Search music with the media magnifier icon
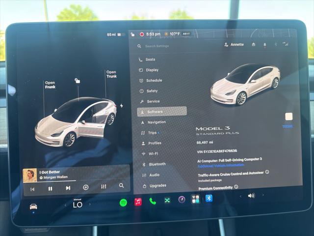The height and width of the screenshot is (236, 314). point(121,185)
